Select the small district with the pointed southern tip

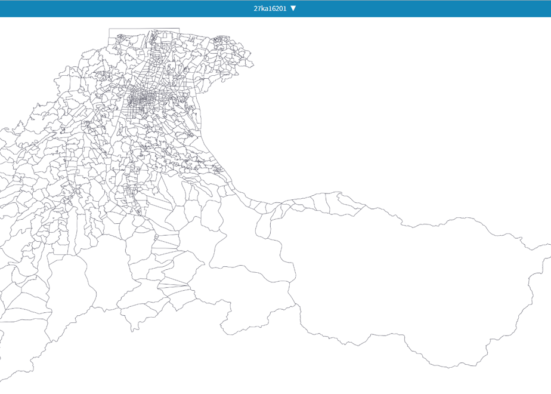(132, 316)
